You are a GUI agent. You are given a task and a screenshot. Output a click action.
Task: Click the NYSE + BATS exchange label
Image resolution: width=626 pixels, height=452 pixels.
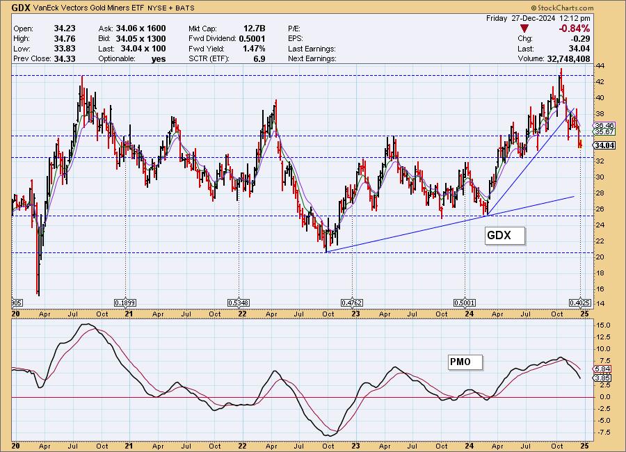pos(171,8)
